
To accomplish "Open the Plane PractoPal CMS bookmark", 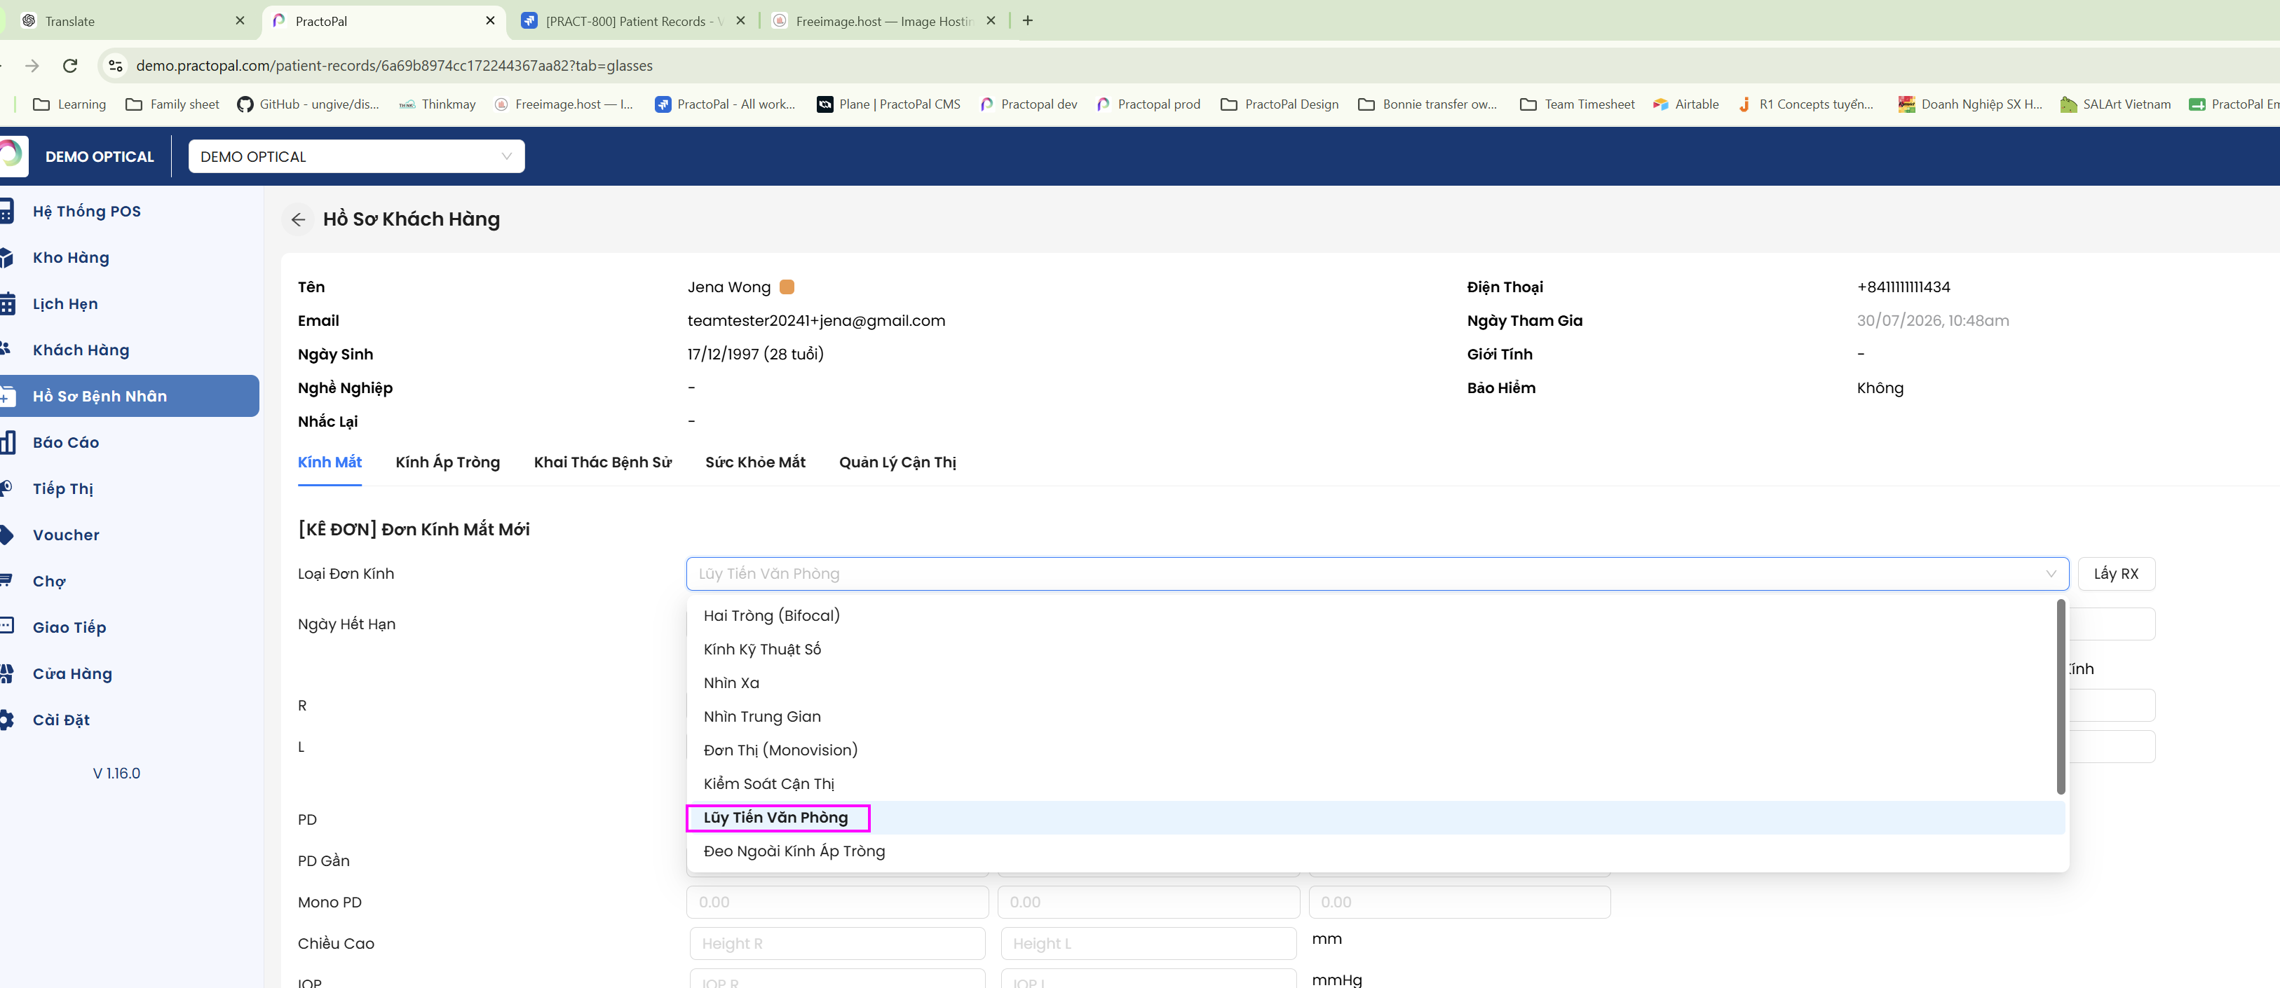I will (888, 104).
